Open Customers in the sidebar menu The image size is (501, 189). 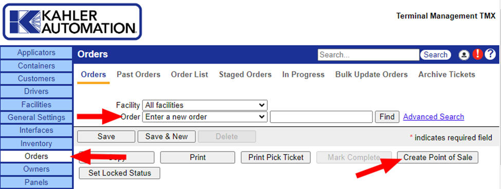(36, 79)
